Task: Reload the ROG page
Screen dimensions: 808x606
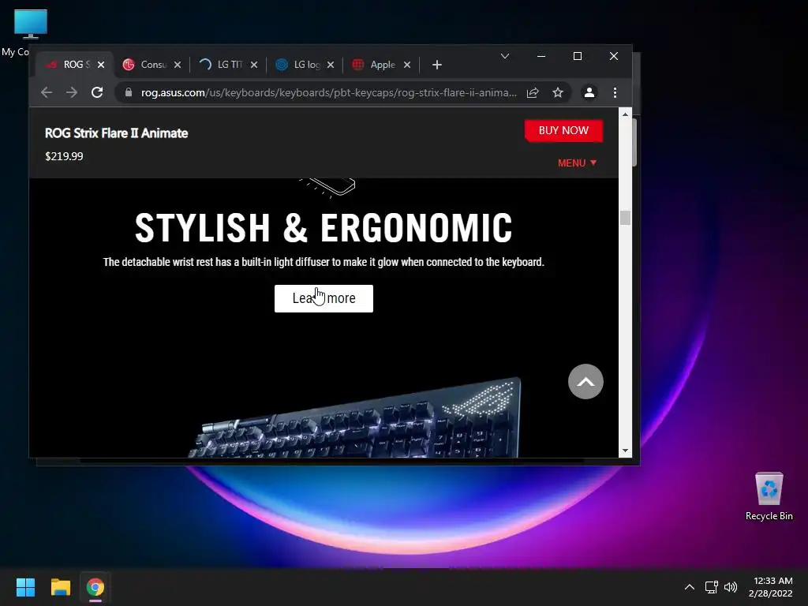Action: point(97,93)
